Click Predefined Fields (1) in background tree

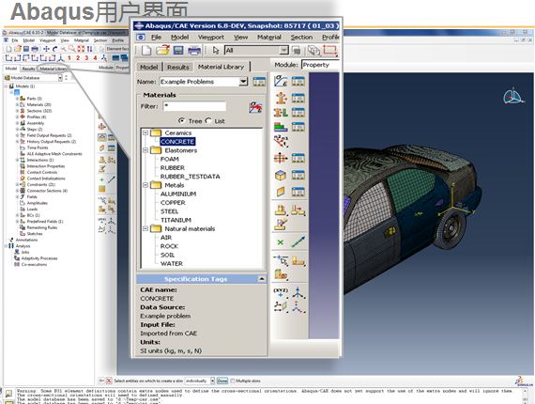tap(45, 222)
